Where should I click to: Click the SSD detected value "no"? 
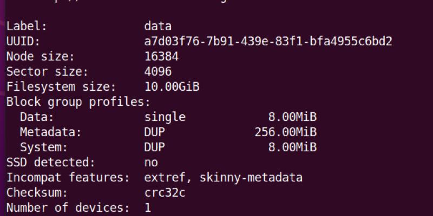151,162
